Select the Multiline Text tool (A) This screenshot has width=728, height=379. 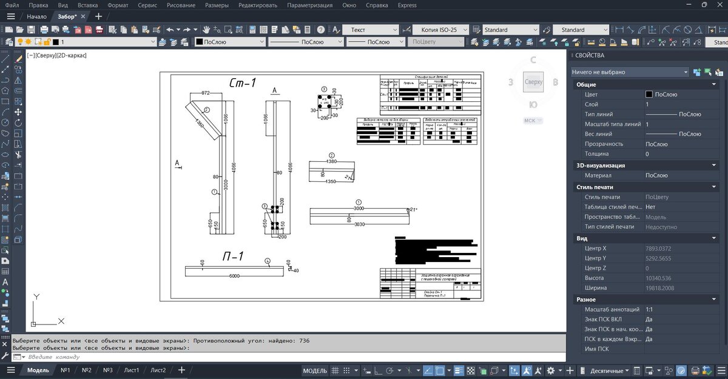coord(5,282)
